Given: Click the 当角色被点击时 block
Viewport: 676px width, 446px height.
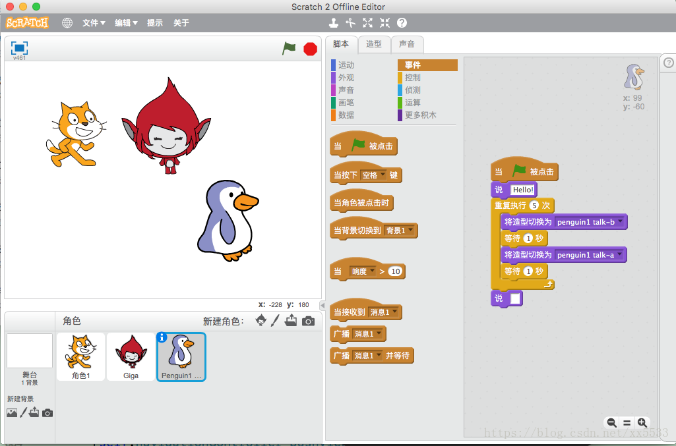Looking at the screenshot, I should click(x=361, y=203).
